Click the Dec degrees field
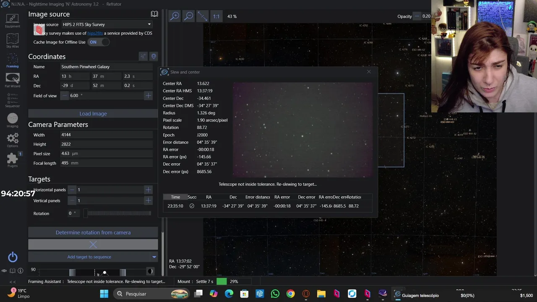 pos(75,86)
